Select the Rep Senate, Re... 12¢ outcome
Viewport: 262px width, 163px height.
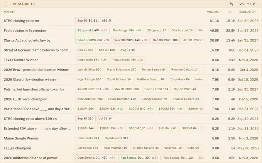pos(179,158)
